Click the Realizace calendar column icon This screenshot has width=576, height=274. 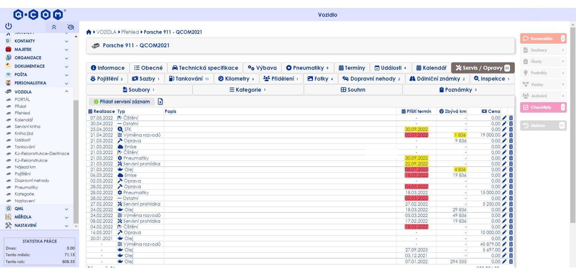90,111
